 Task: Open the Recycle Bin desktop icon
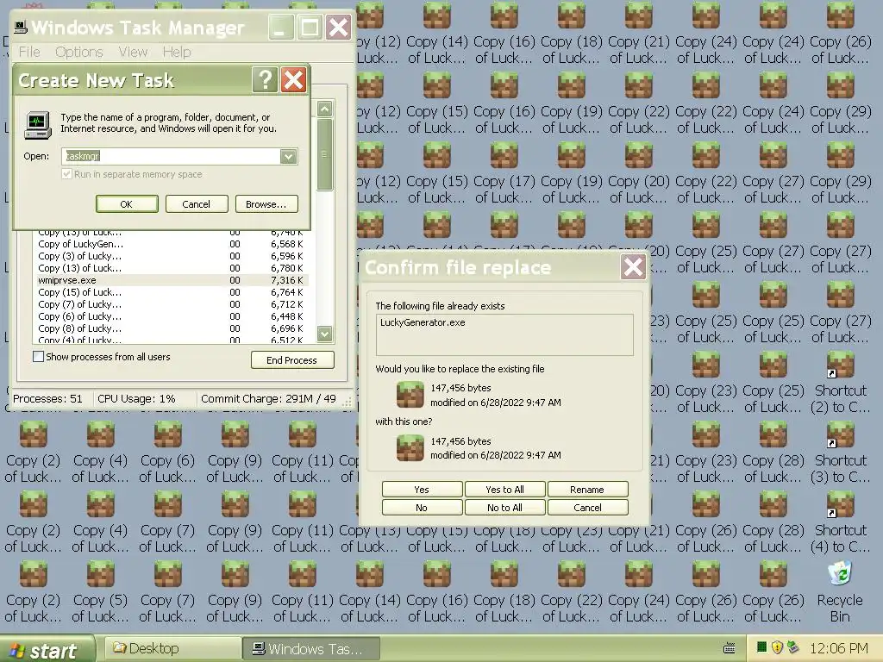coord(840,591)
